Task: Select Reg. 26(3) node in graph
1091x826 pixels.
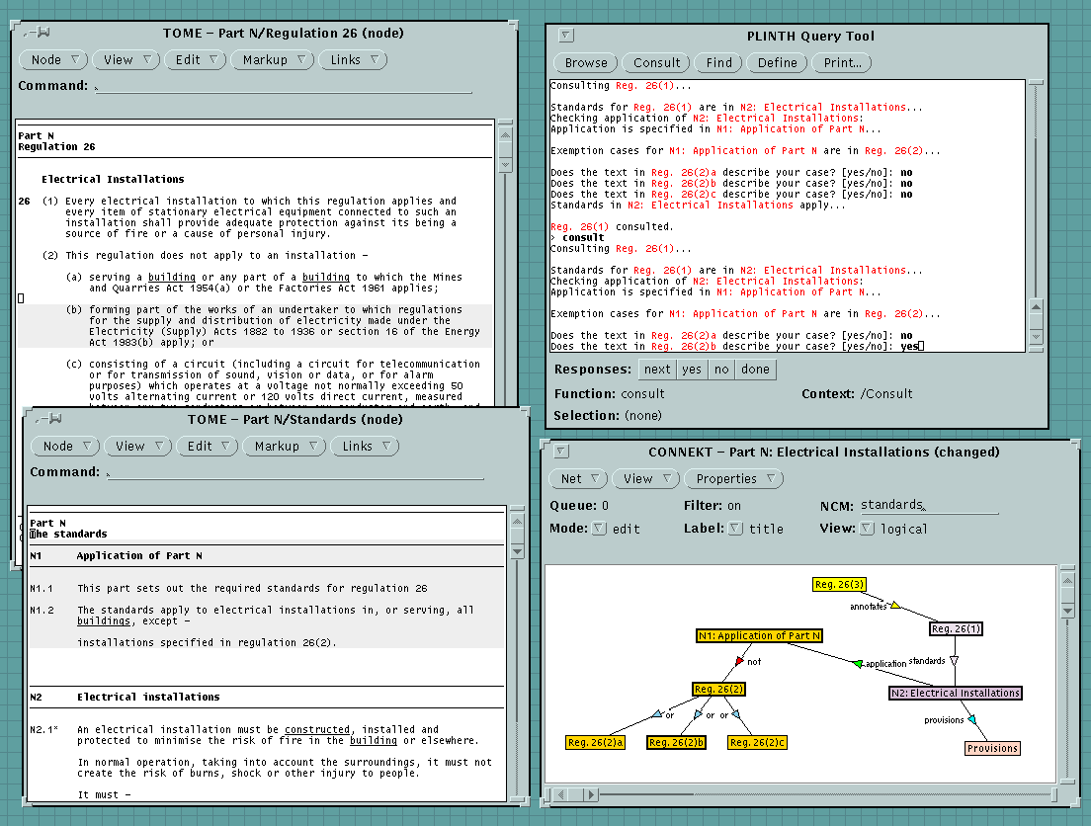Action: [x=839, y=585]
